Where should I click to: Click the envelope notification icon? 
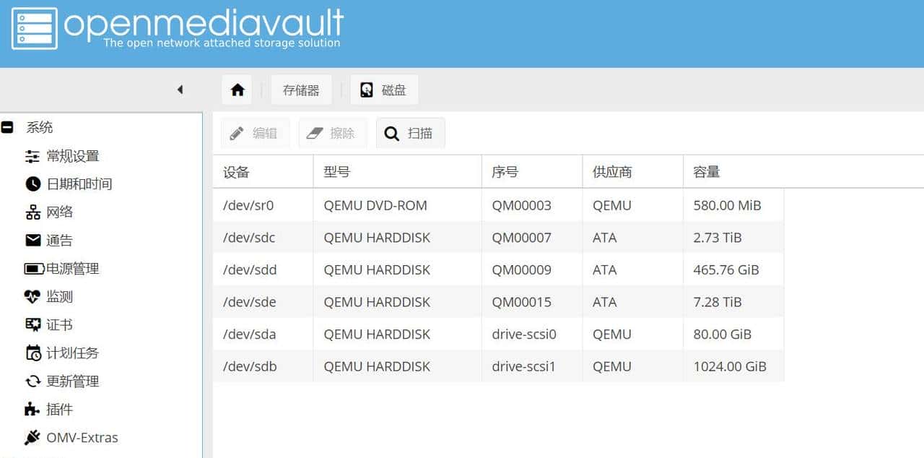[32, 241]
